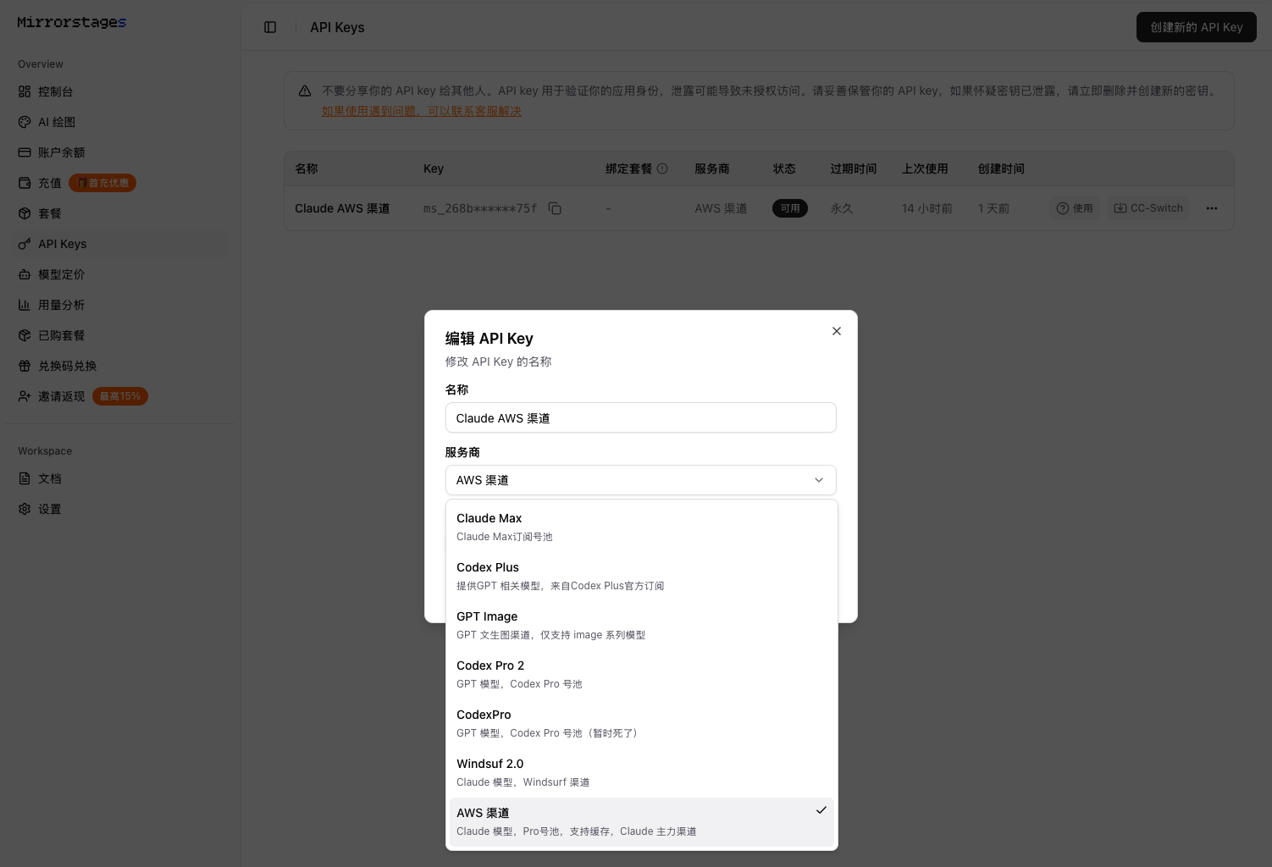Click the AI 绘图 palette icon

[25, 122]
